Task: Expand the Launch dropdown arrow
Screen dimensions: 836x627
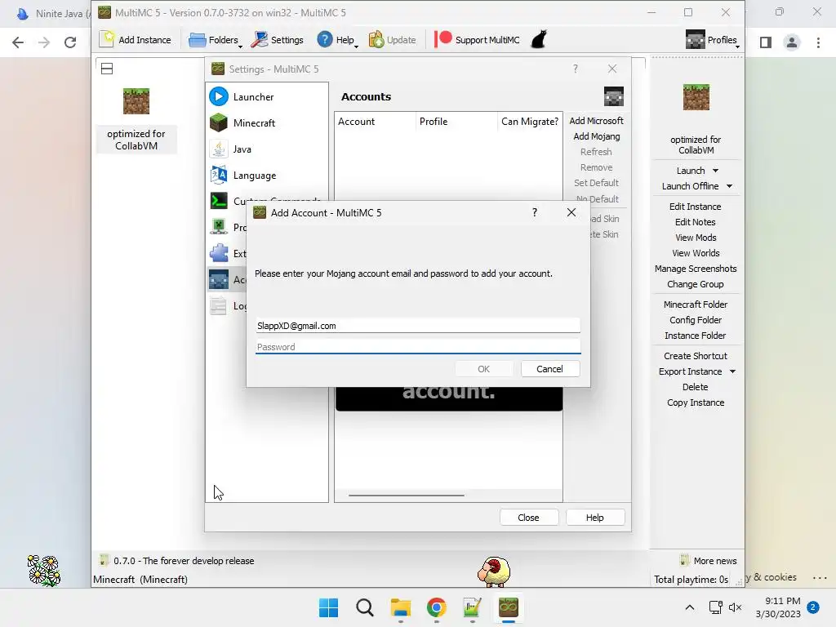Action: click(x=715, y=171)
